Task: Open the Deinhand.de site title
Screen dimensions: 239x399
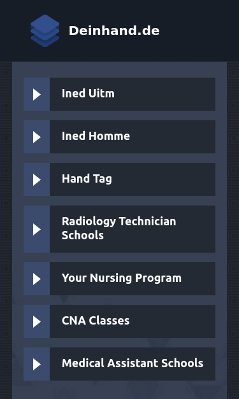Action: [114, 31]
